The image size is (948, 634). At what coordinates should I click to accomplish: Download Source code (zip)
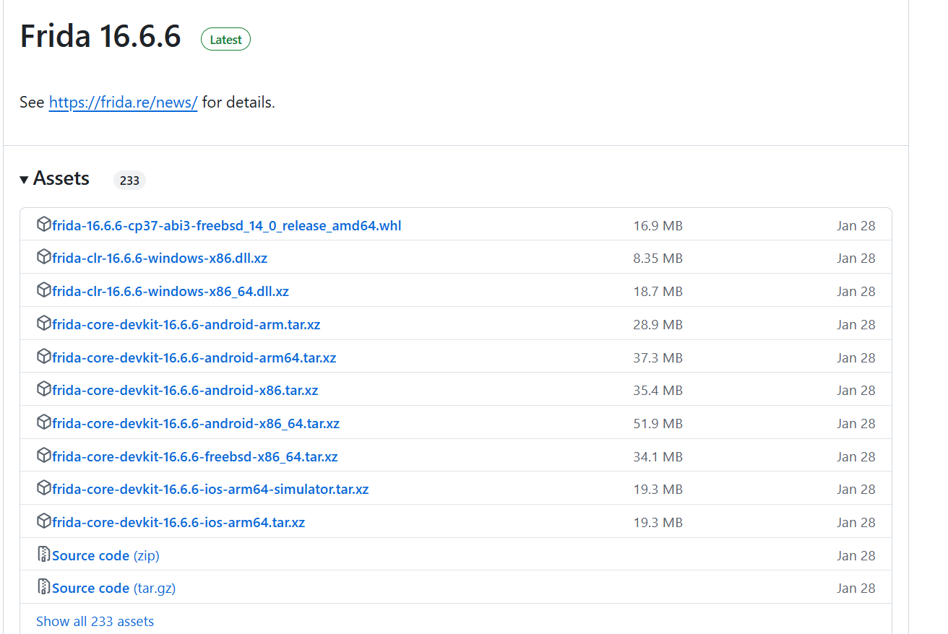pyautogui.click(x=105, y=556)
